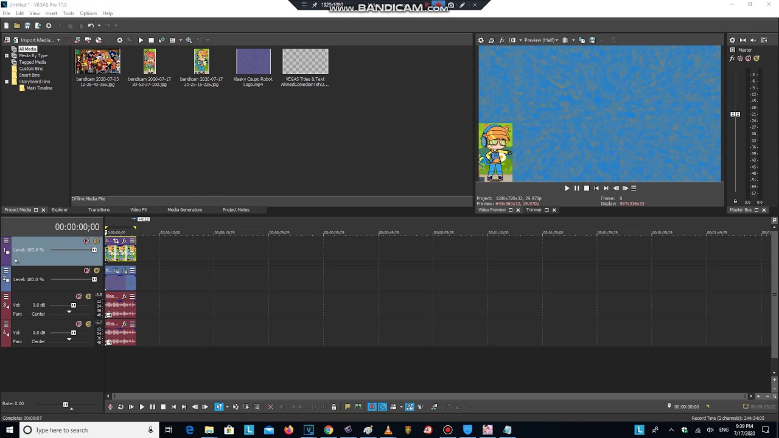This screenshot has height=438, width=779.
Task: Click the Import Media button
Action: pyautogui.click(x=33, y=40)
